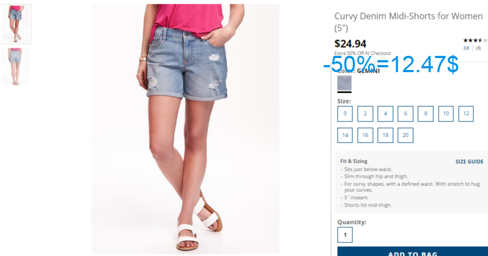488x256 pixels.
Task: Click the Quantity input field
Action: [x=345, y=235]
